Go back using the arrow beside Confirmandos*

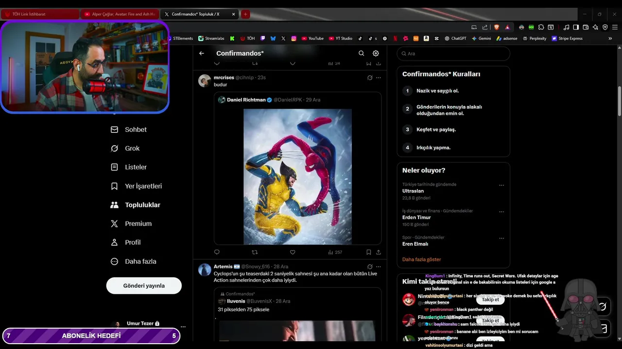[x=202, y=53]
